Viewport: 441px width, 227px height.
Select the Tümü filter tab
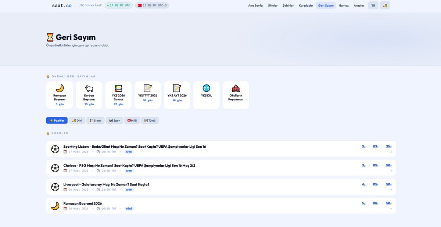pyautogui.click(x=150, y=120)
